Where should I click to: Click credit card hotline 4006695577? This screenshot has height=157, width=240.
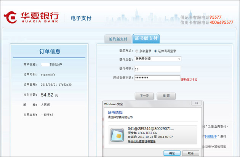(221, 22)
